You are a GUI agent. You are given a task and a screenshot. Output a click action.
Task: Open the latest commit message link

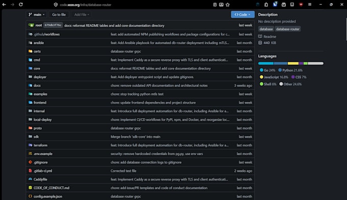tap(114, 25)
